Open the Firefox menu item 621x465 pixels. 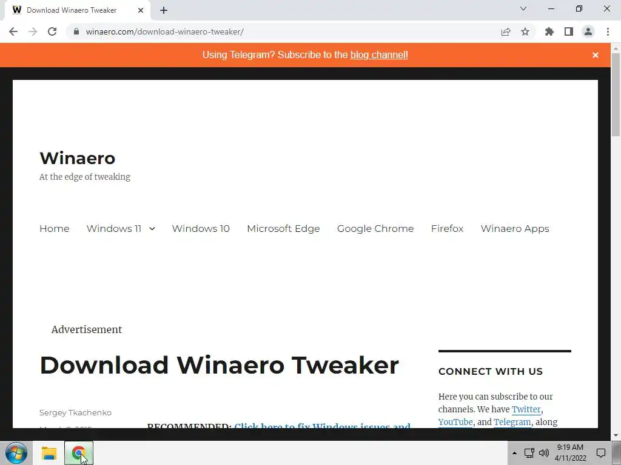(x=447, y=228)
